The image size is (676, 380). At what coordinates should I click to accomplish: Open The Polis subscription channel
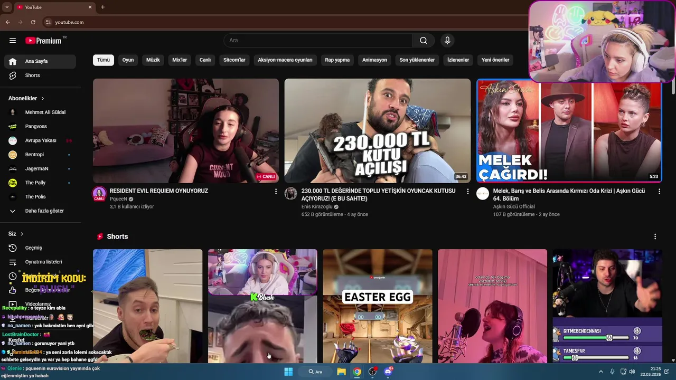pos(41,197)
